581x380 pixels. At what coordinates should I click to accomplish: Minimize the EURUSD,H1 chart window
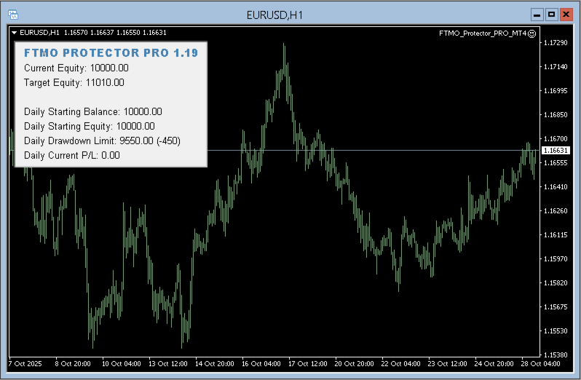(x=537, y=15)
